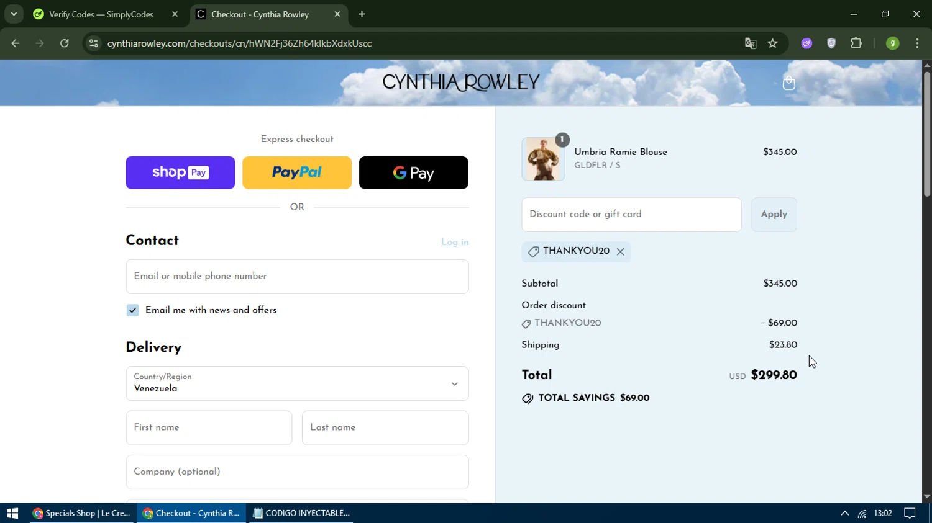
Task: Reload the checkout page
Action: (x=65, y=43)
